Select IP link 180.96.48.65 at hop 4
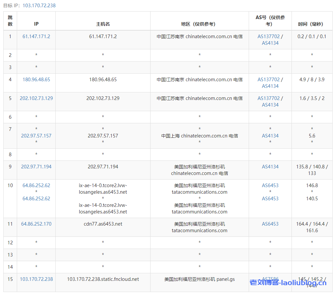335x295 pixels. pos(36,79)
